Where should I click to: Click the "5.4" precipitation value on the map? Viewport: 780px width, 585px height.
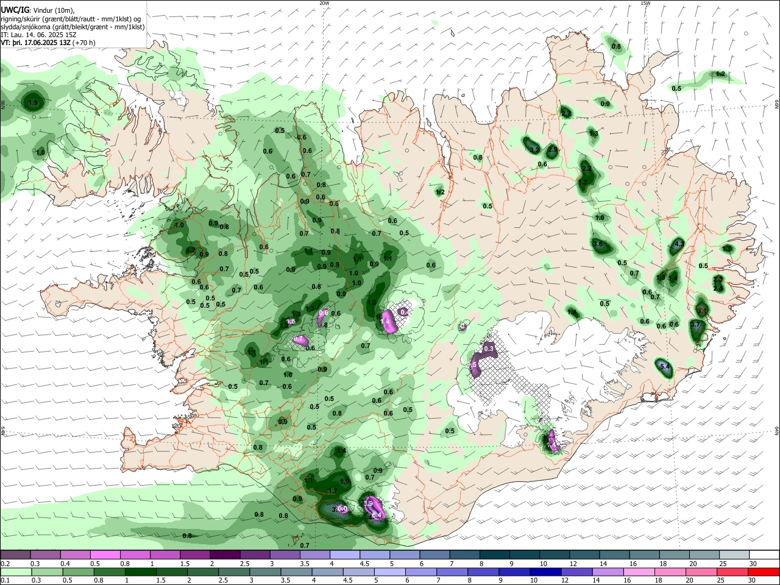tap(665, 367)
